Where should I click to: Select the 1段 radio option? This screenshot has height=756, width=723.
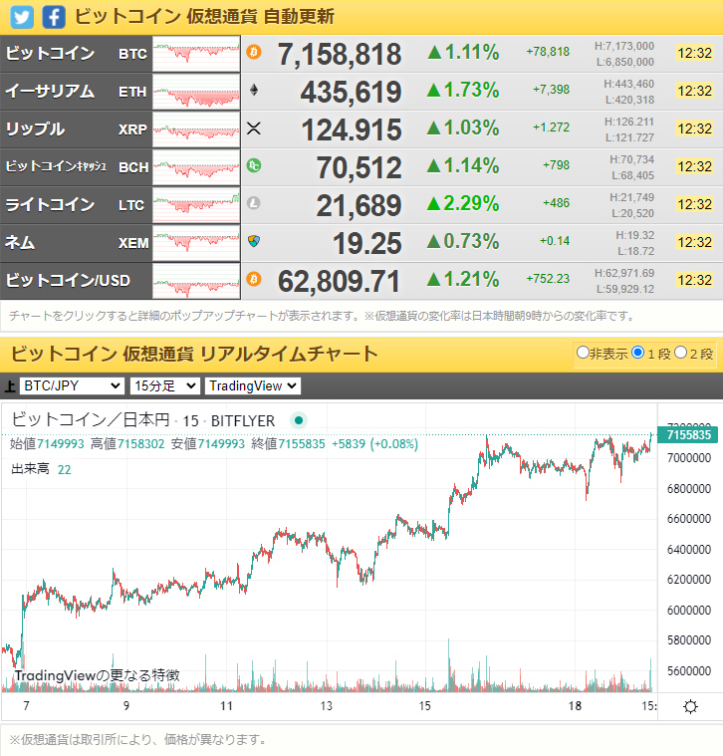coord(637,353)
